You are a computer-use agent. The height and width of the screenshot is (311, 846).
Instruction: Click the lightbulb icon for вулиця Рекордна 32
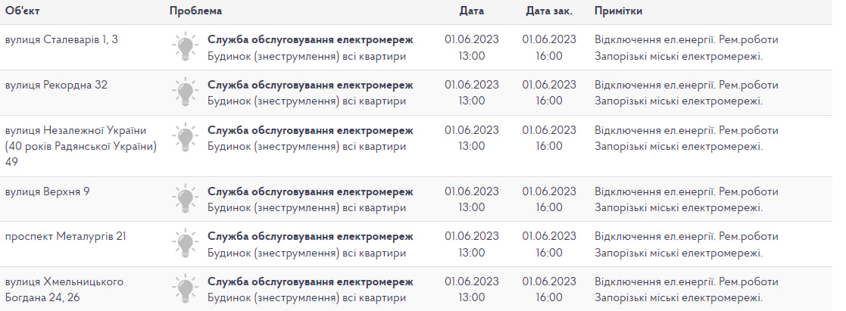click(x=185, y=92)
